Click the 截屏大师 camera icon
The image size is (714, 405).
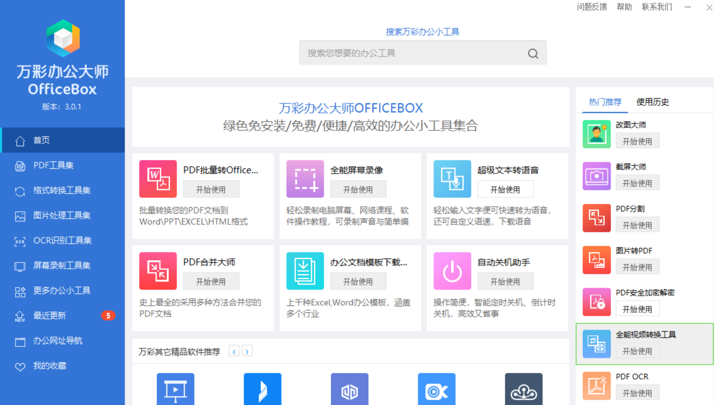pyautogui.click(x=597, y=176)
